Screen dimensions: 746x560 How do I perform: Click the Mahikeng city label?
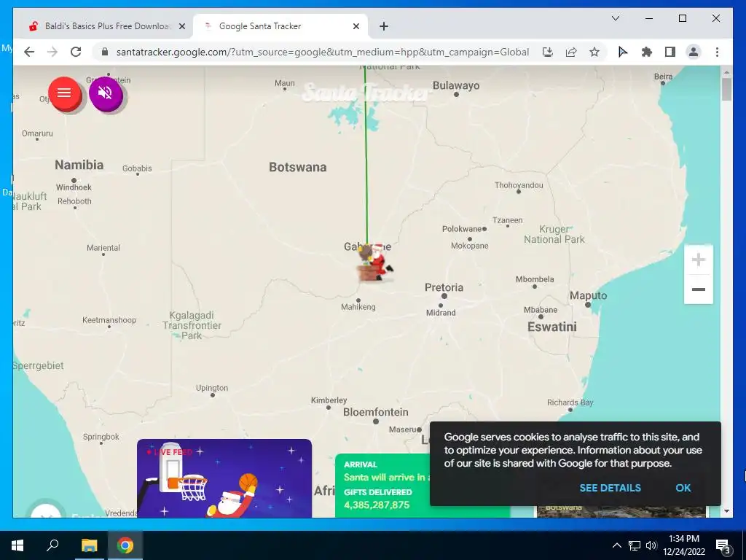pyautogui.click(x=358, y=307)
